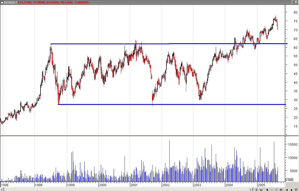Close the RENAULT chart window
299x191 pixels.
(296, 2)
